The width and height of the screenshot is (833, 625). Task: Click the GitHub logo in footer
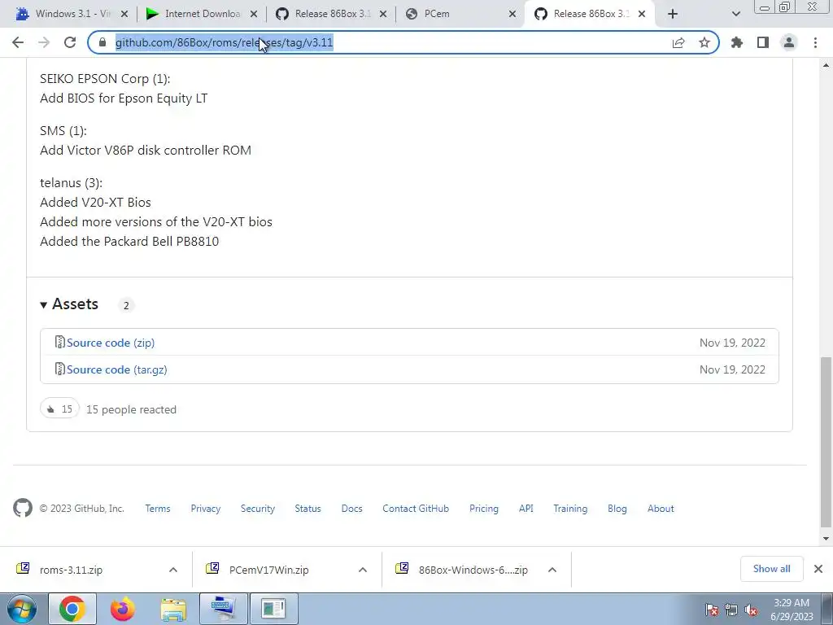[x=23, y=508]
